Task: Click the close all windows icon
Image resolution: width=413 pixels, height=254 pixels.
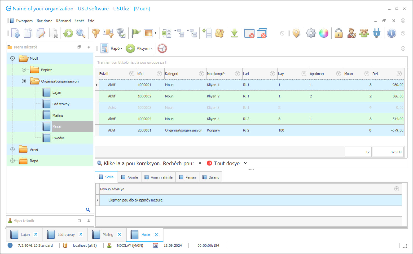Action: click(262, 33)
